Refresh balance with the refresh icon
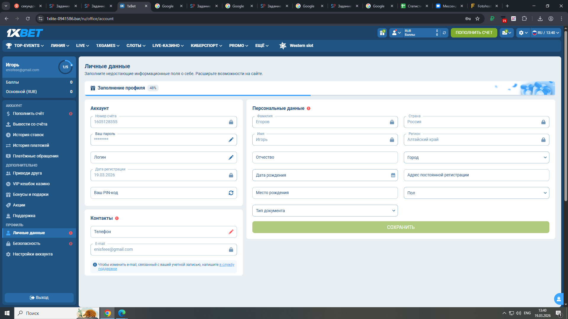 (444, 33)
